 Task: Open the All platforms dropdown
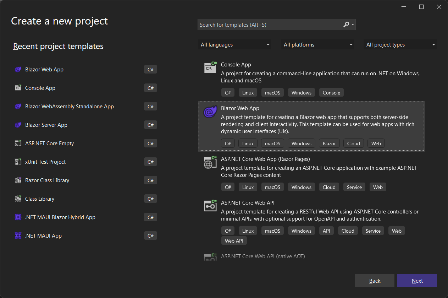[317, 45]
